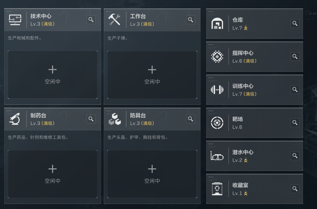This screenshot has height=209, width=317.
Task: Click the 收藏室 magnifier icon
Action: point(295,189)
